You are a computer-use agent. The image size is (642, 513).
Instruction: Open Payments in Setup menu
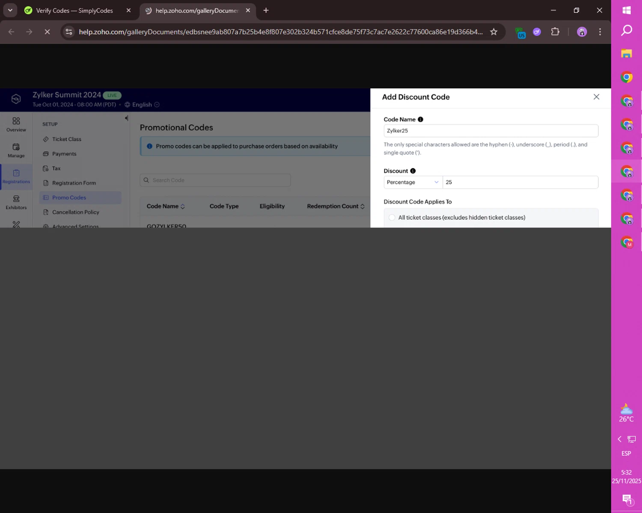click(64, 153)
